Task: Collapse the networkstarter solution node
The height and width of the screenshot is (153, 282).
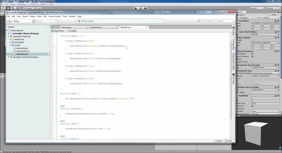Action: (7, 31)
